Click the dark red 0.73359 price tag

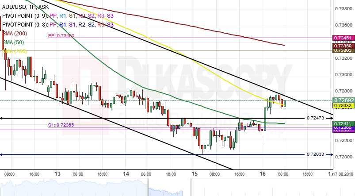tap(343, 46)
